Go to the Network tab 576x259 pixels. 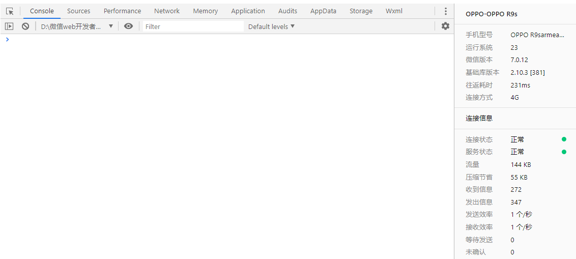[167, 11]
